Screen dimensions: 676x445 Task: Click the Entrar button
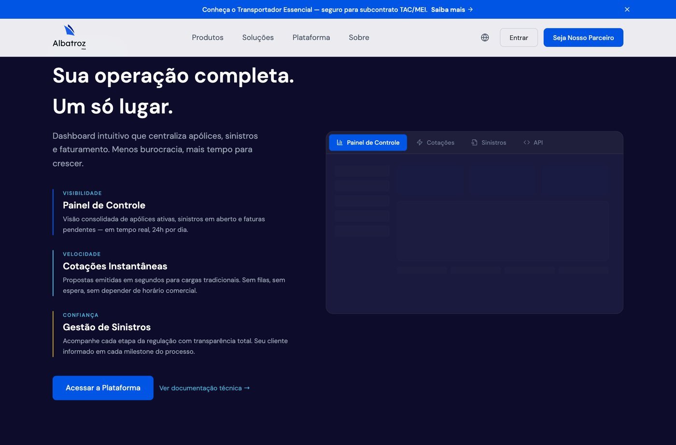click(519, 38)
